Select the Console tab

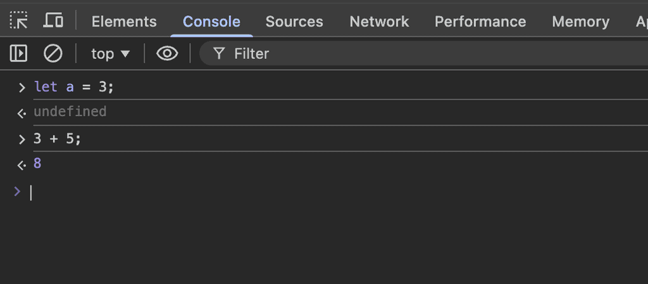click(211, 22)
